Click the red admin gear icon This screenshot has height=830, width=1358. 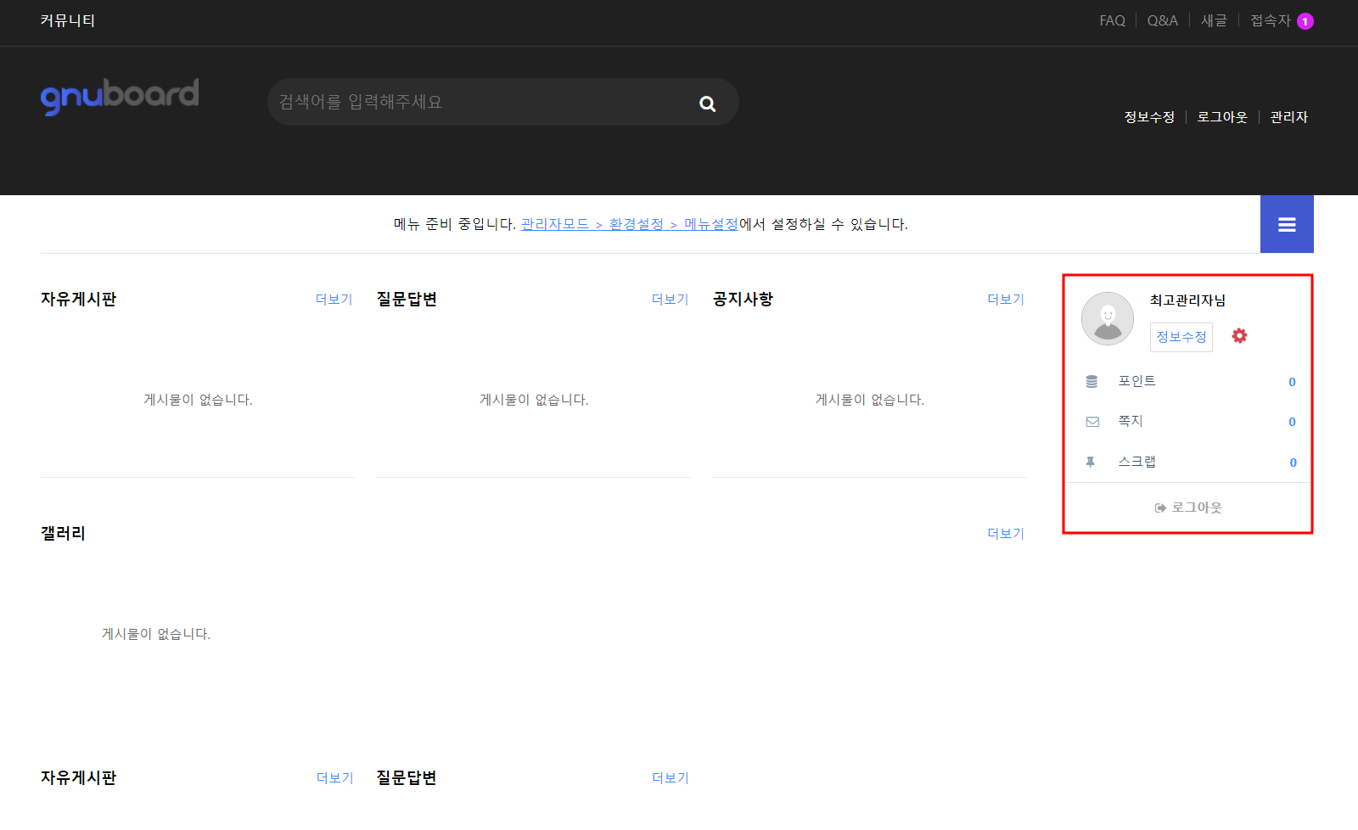click(1239, 336)
